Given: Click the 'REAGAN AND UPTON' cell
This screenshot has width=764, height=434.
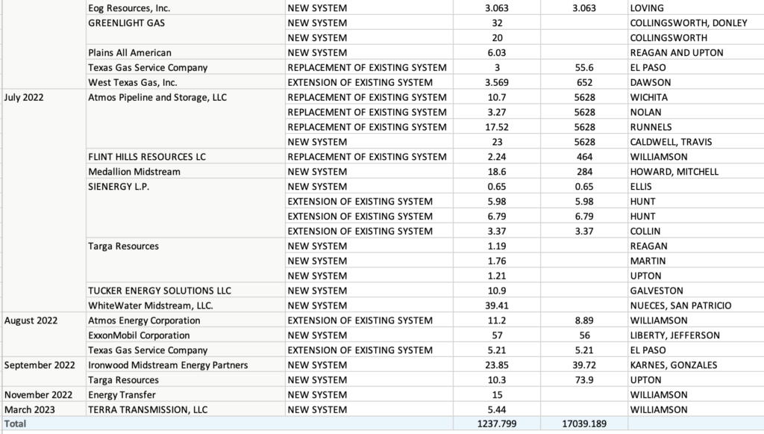Looking at the screenshot, I should (696, 53).
